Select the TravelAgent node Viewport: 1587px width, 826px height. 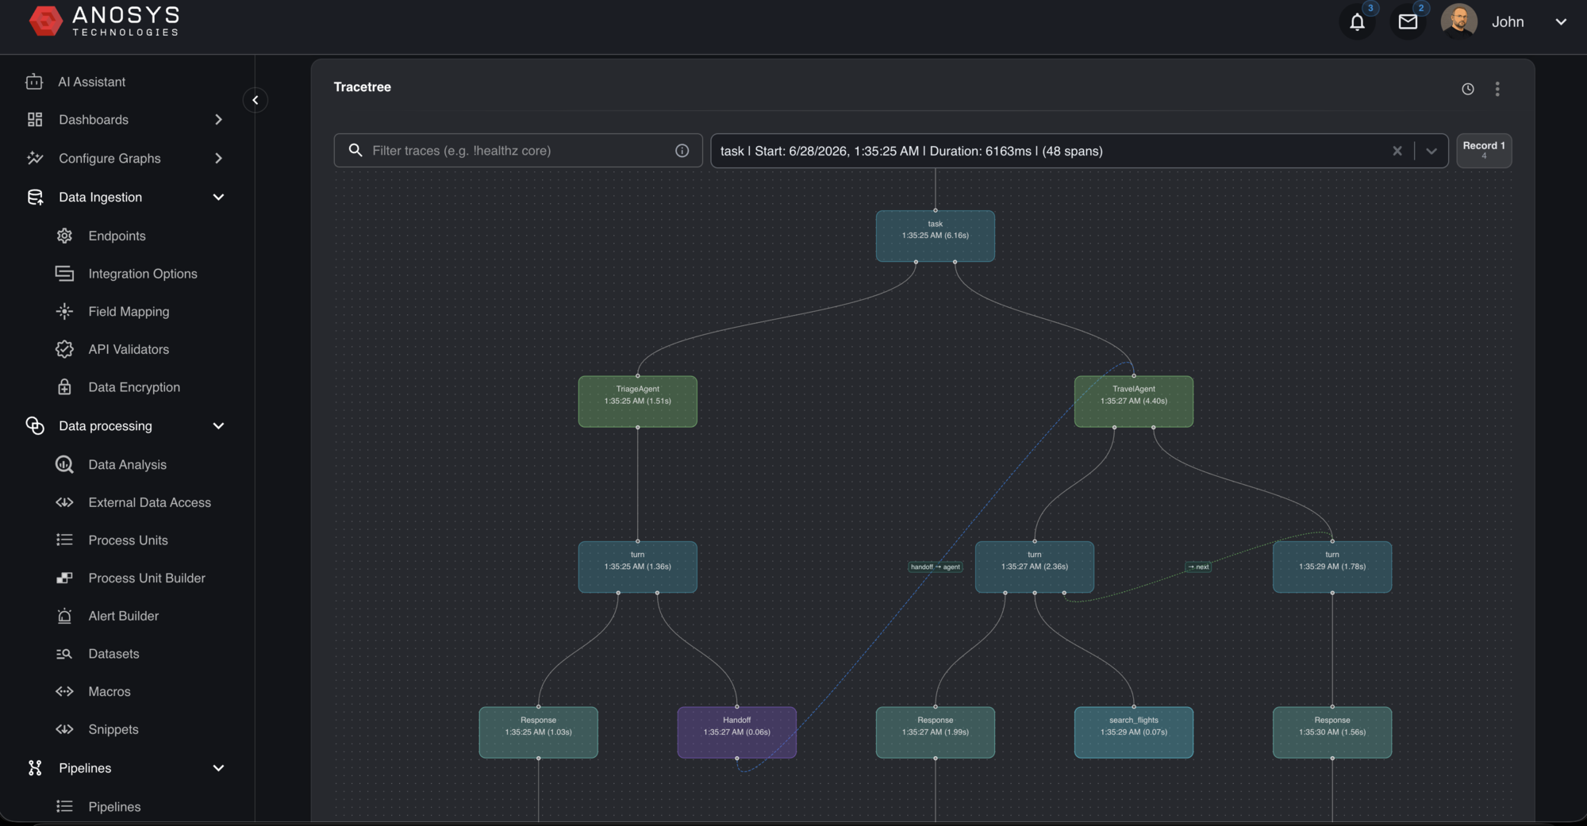point(1134,401)
